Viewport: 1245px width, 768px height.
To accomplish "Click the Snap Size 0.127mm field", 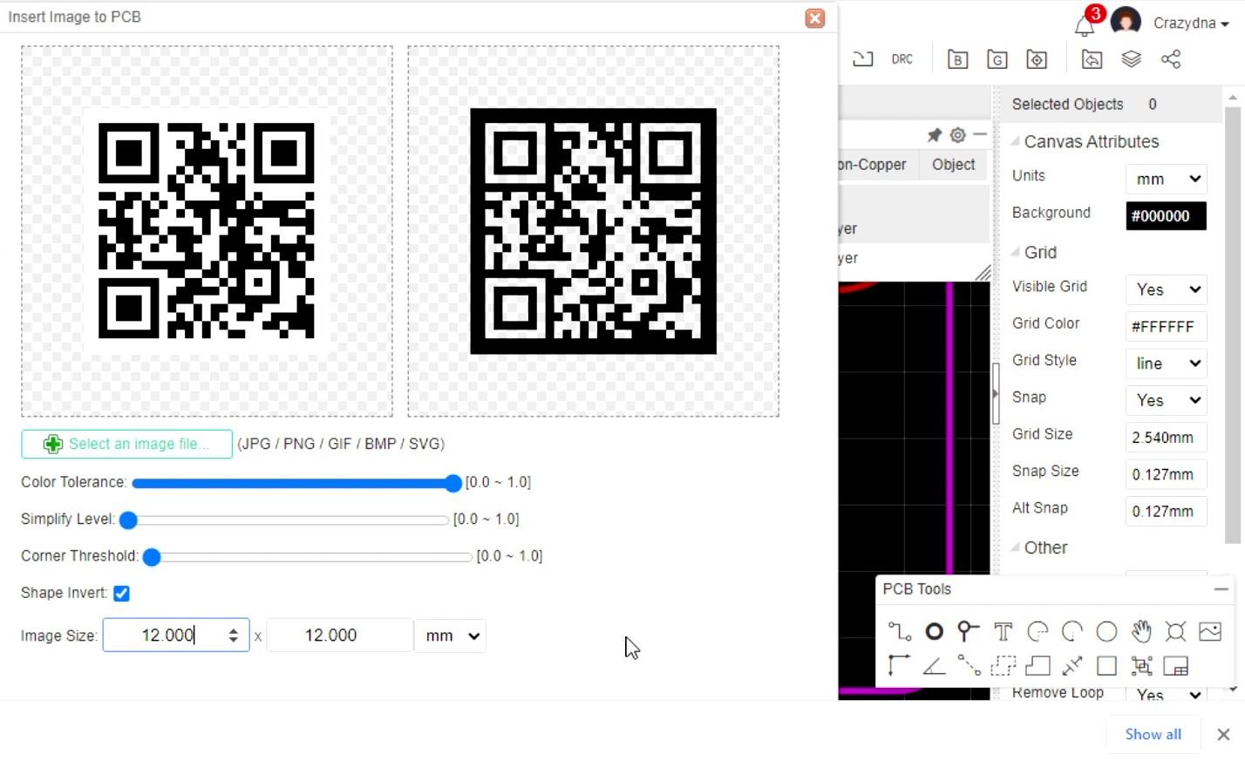I will 1166,474.
